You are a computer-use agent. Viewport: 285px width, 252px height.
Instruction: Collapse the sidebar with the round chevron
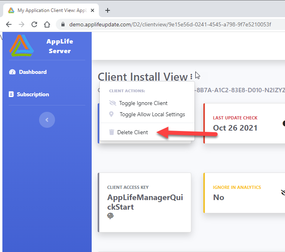(47, 120)
